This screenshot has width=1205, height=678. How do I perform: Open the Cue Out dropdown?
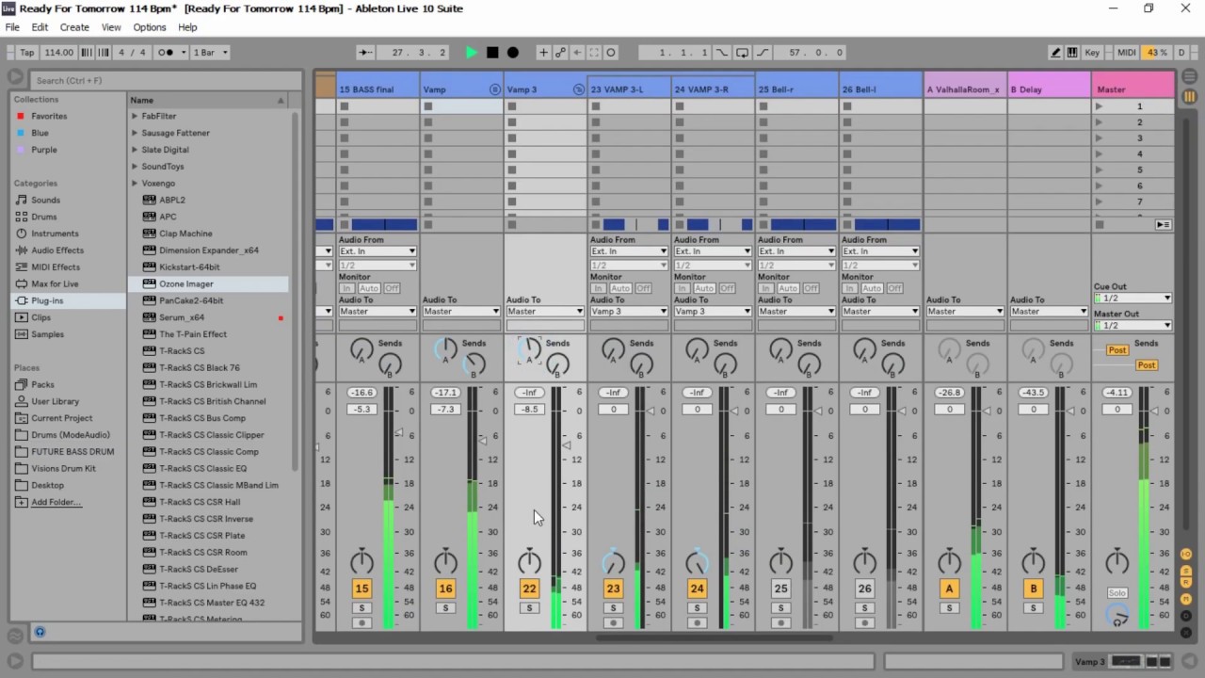coord(1133,299)
